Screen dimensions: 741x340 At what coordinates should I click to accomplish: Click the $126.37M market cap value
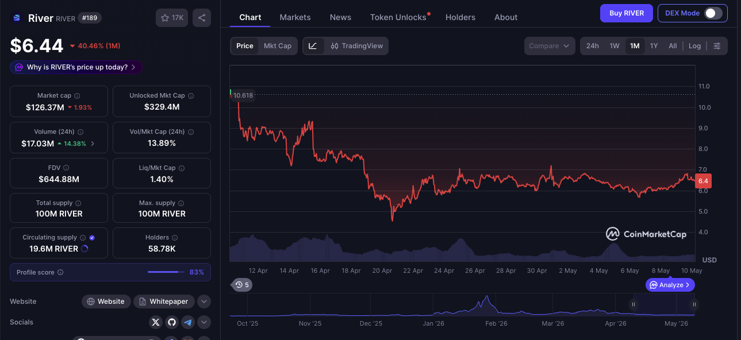tap(45, 107)
